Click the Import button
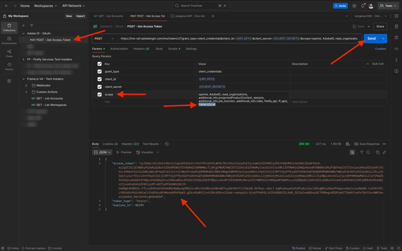The image size is (402, 251). tap(80, 16)
